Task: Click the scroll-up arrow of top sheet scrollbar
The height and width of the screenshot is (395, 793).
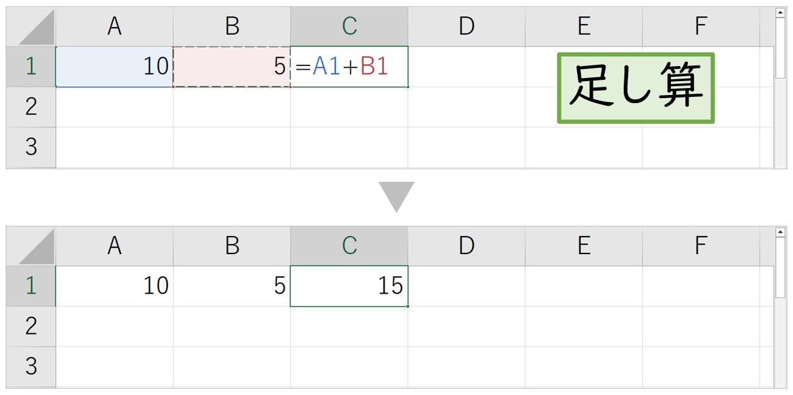Action: pyautogui.click(x=780, y=12)
